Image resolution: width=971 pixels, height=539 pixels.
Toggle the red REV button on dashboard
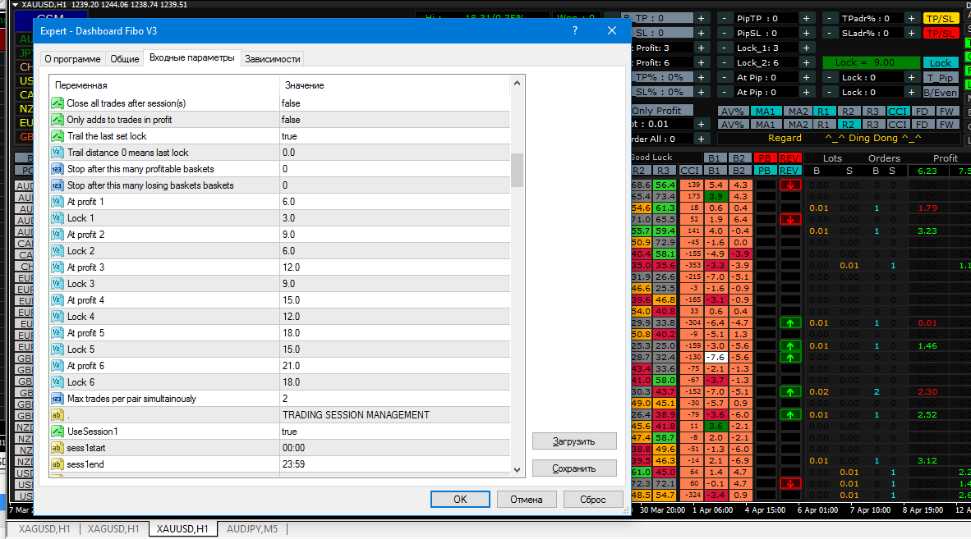coord(789,158)
